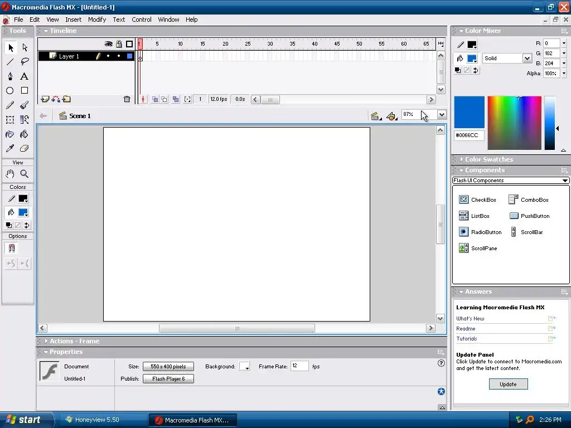This screenshot has height=428, width=571.
Task: Open the File menu
Action: coord(18,20)
